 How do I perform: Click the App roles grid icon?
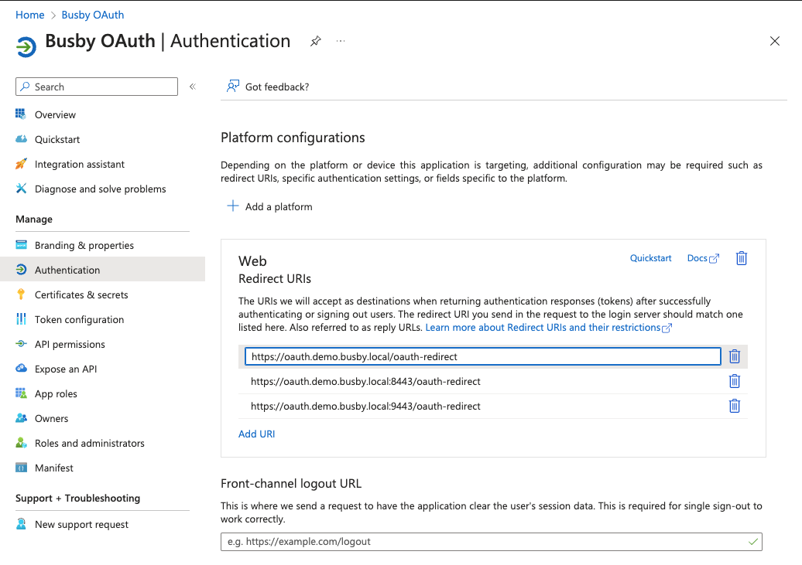point(21,393)
